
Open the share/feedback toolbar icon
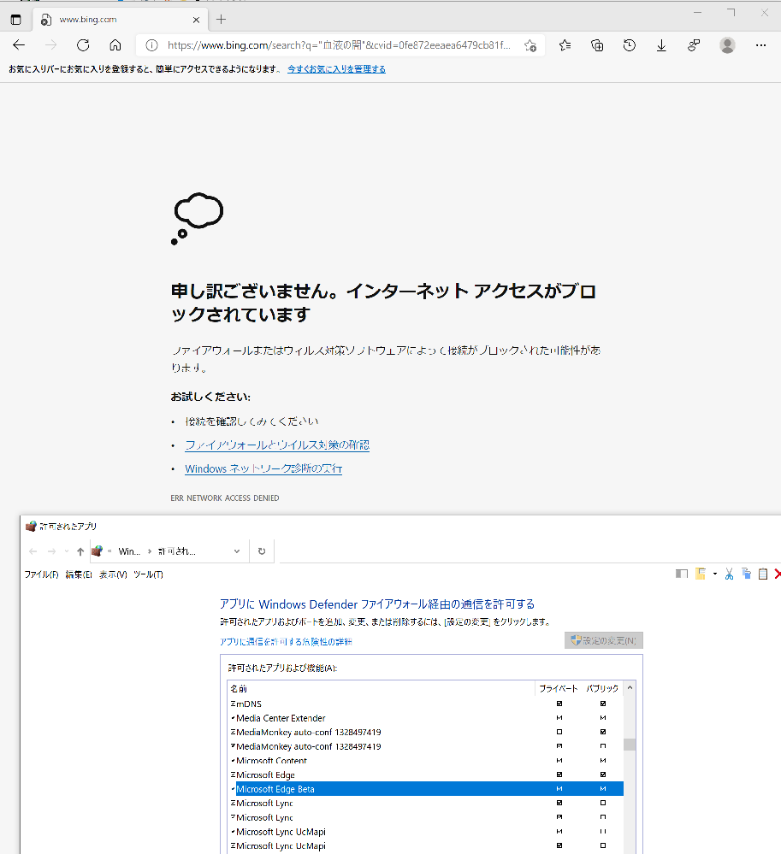693,45
